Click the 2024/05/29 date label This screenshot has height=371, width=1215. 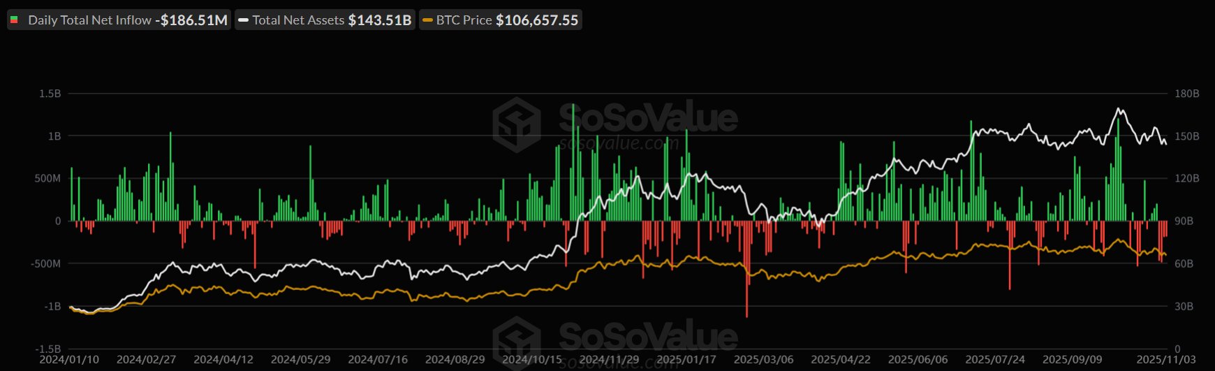click(301, 360)
